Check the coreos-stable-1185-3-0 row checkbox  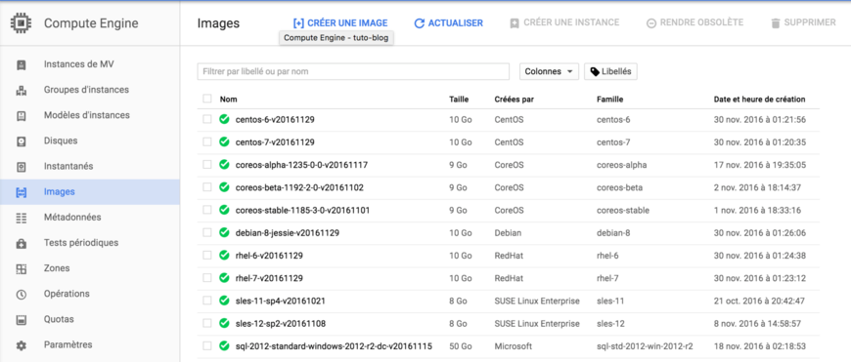(206, 210)
